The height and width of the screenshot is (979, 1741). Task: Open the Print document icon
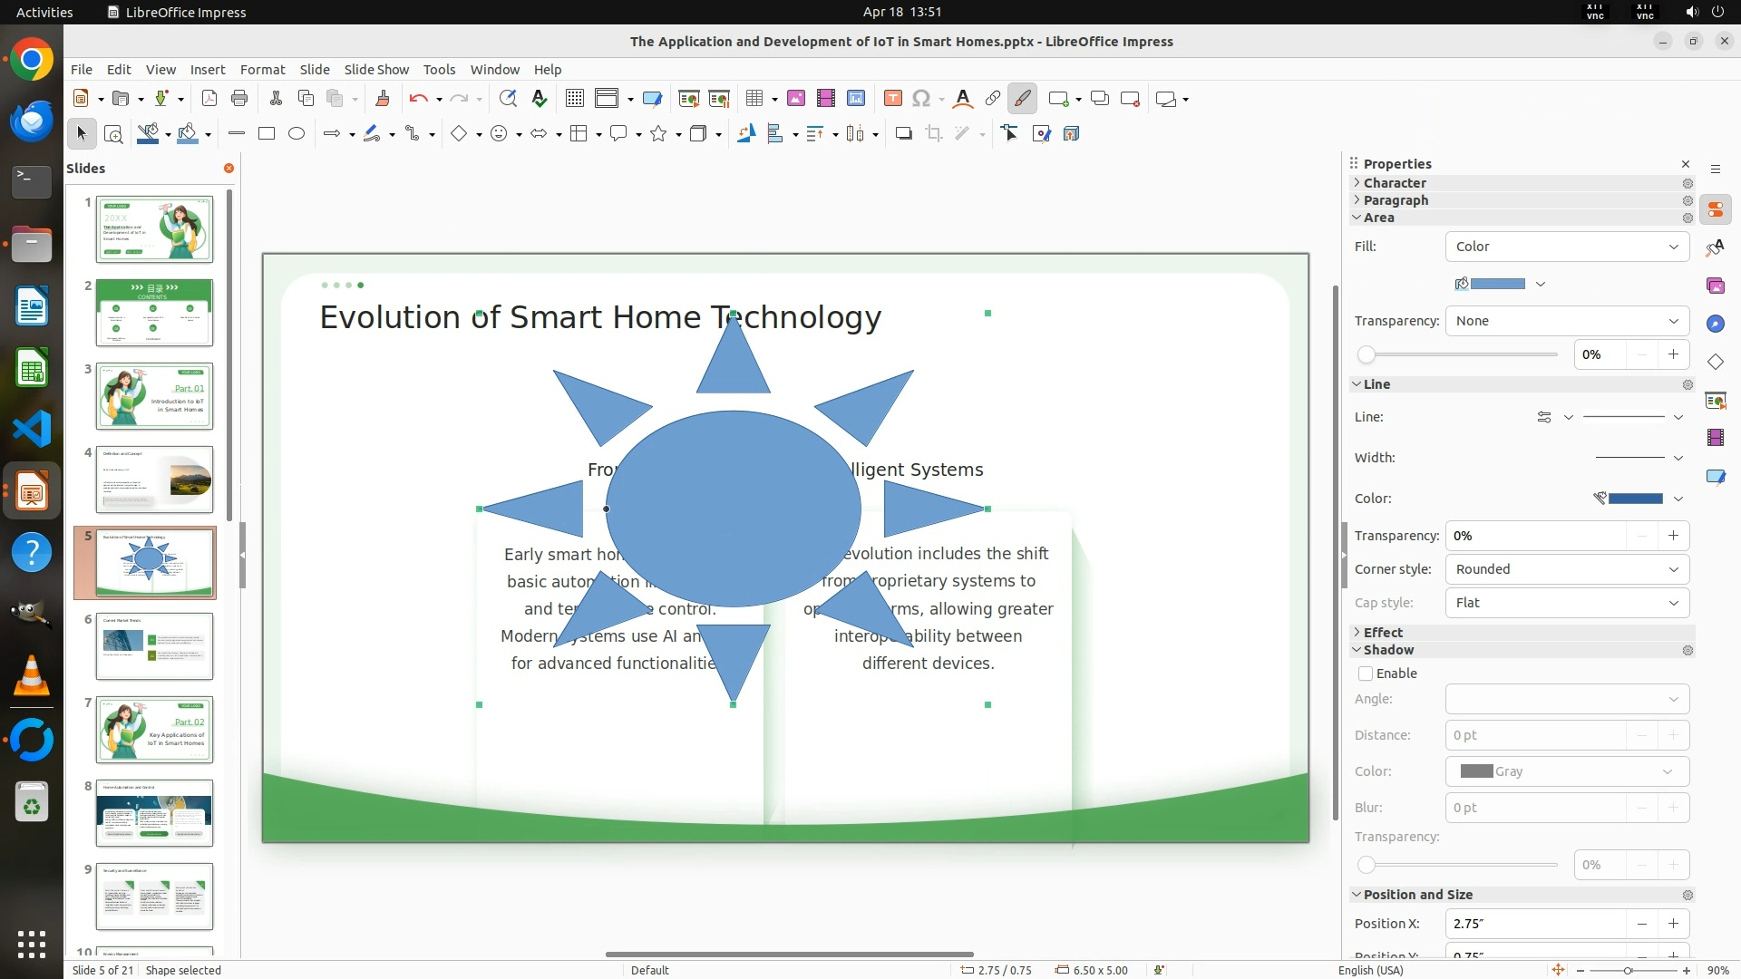[239, 99]
